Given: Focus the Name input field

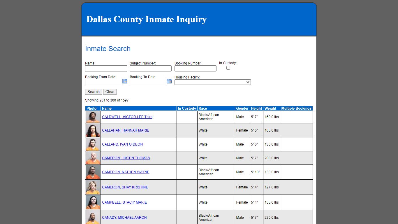Looking at the screenshot, I should pyautogui.click(x=106, y=68).
